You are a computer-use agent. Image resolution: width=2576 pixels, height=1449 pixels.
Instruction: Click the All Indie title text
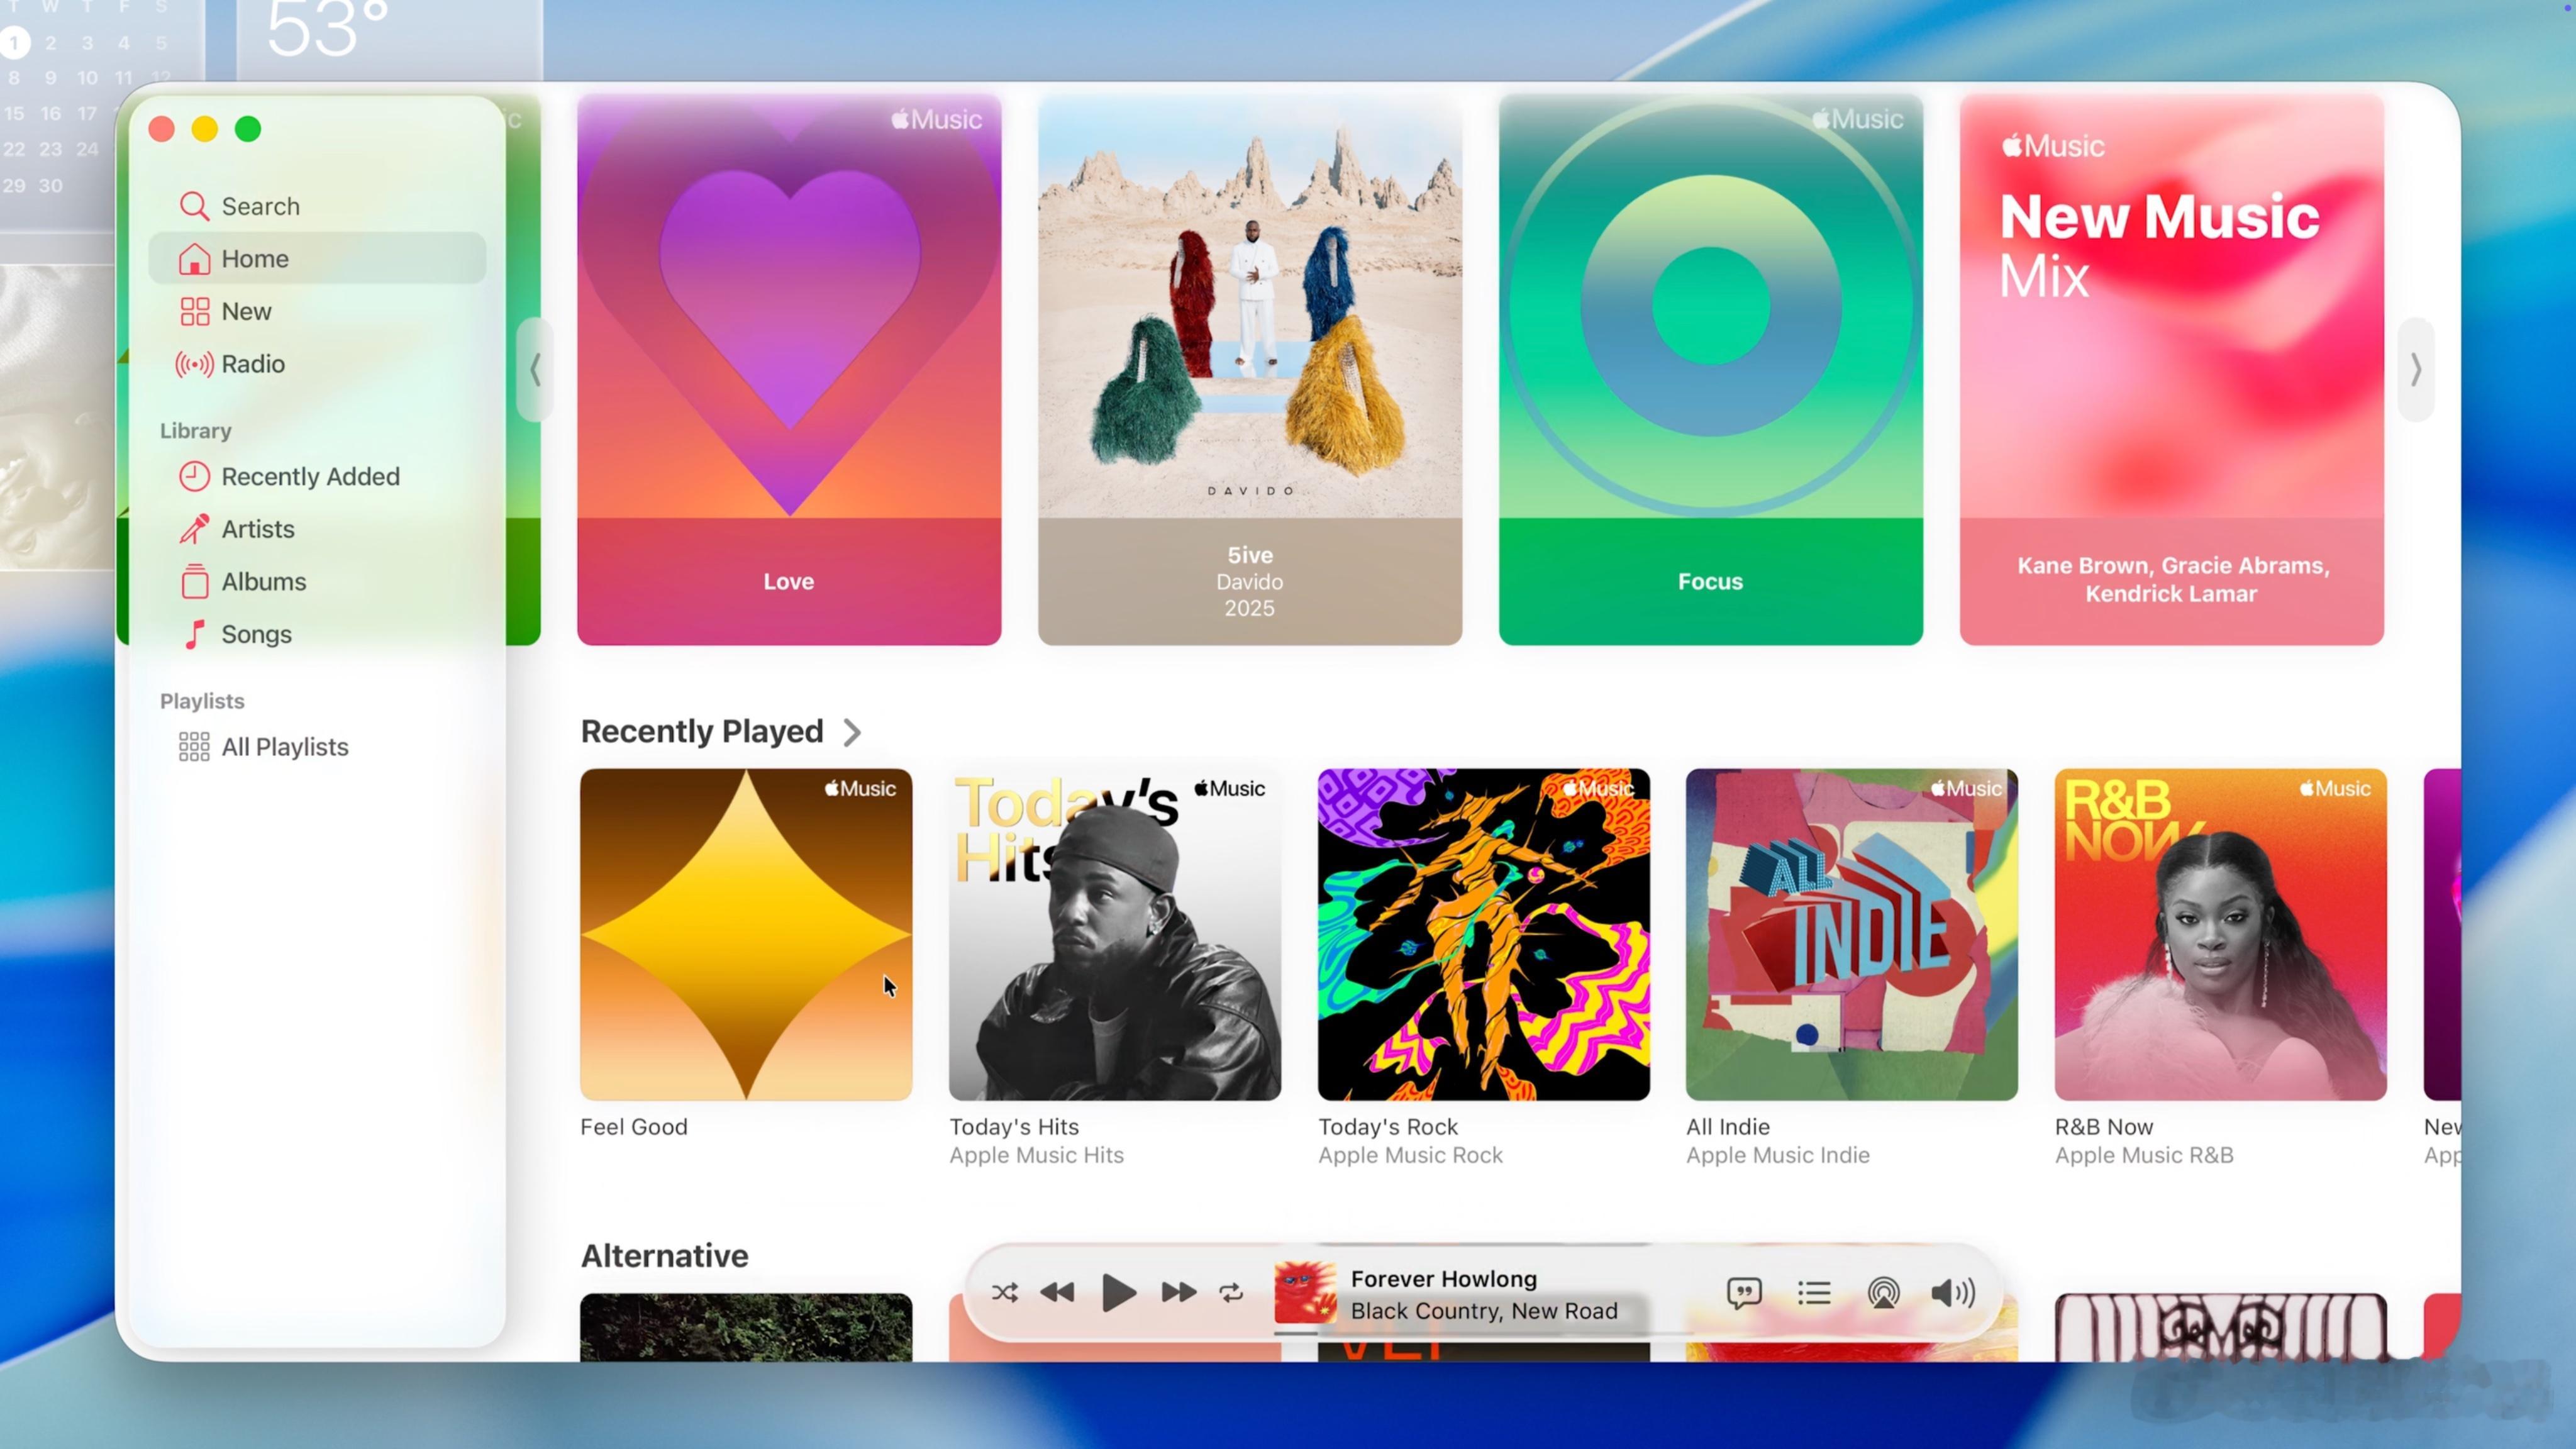[1728, 1127]
